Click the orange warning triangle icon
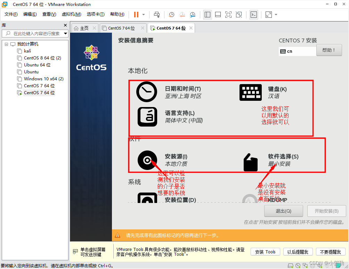This screenshot has height=269, width=349. click(x=117, y=235)
